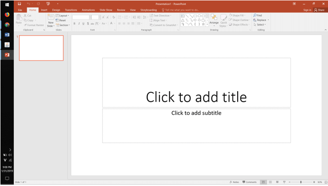Screen dimensions: 328x186
Task: Click the Save icon in the title bar
Action: tap(19, 4)
